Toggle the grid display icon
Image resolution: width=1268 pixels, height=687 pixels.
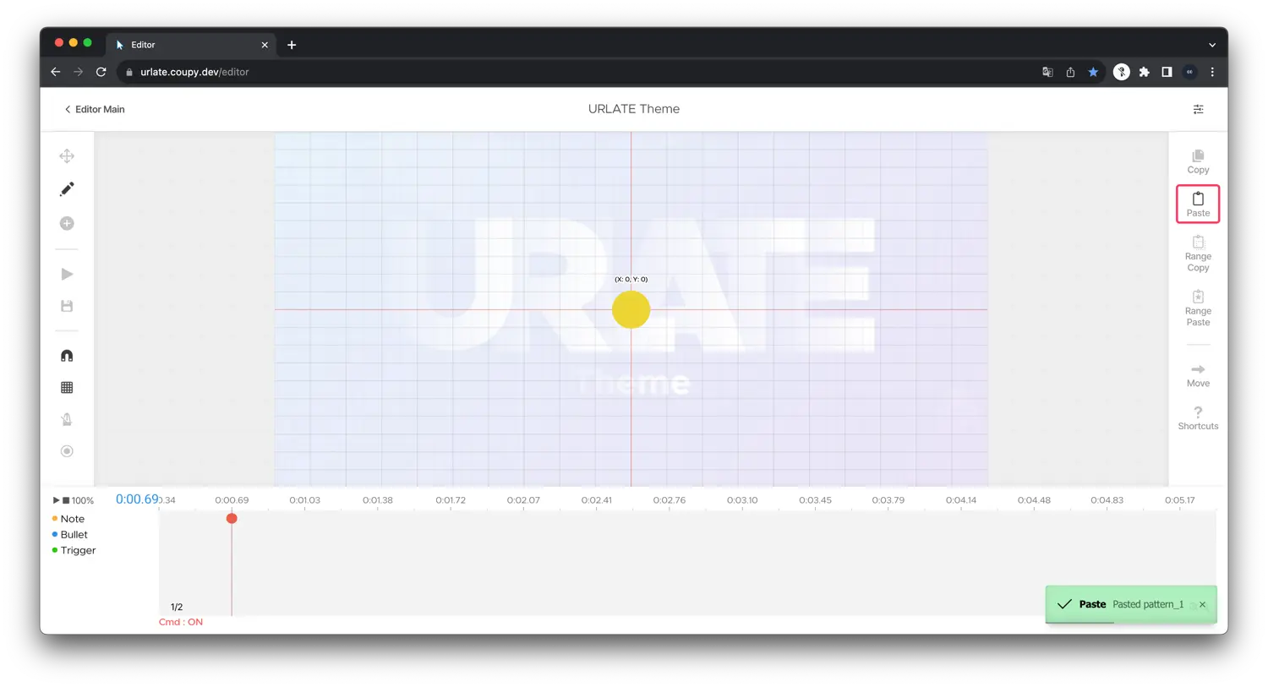click(x=67, y=388)
